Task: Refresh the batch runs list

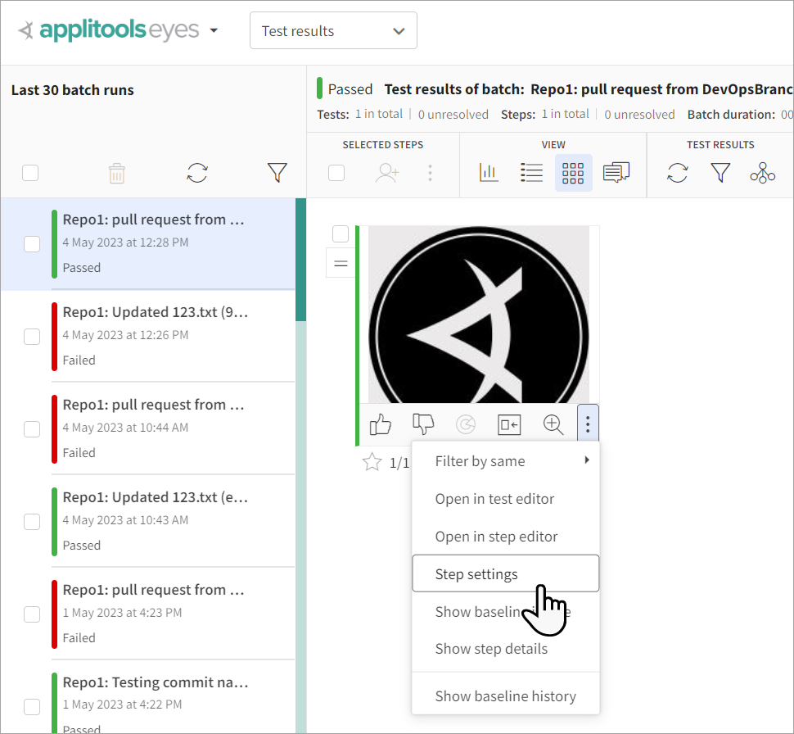Action: tap(197, 173)
